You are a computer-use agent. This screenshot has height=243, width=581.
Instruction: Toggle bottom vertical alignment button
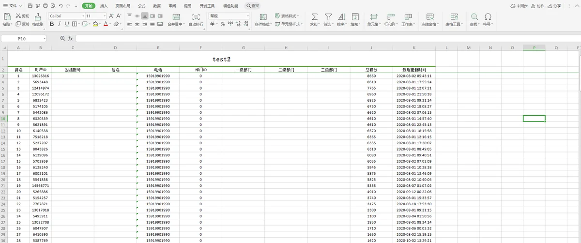(145, 16)
